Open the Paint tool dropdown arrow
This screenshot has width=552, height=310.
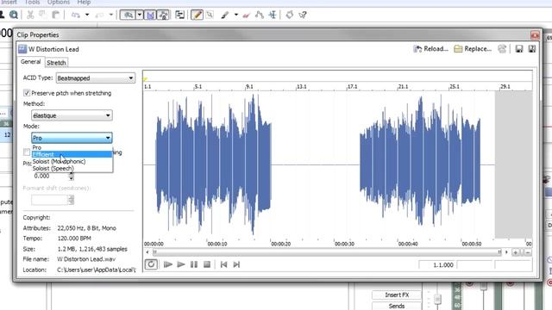(235, 15)
